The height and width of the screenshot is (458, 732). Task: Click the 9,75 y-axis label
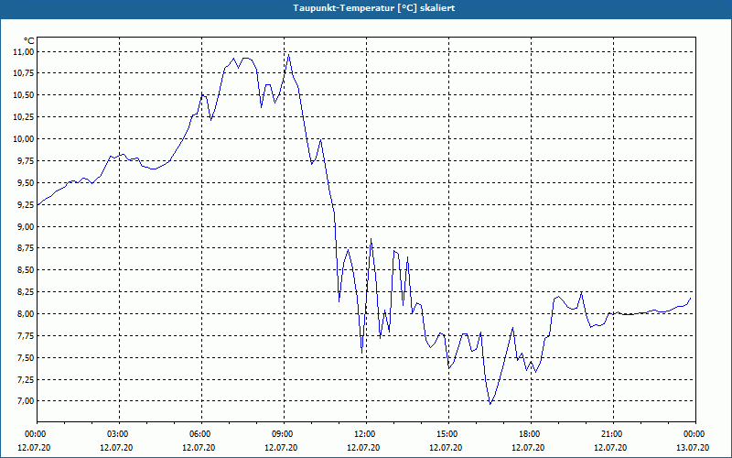25,161
